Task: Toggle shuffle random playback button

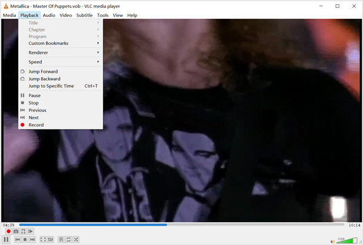Action: 76,240
